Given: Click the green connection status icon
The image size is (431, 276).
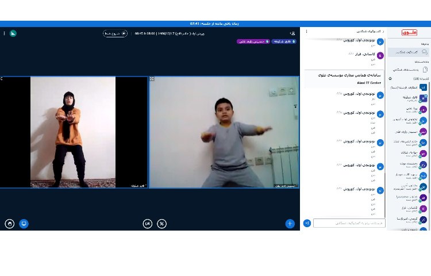Looking at the screenshot, I should (13, 33).
